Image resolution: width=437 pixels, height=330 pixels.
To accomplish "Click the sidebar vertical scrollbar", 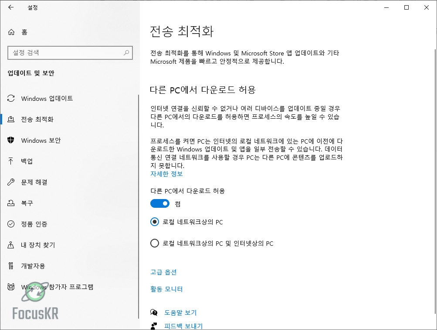I will point(138,206).
